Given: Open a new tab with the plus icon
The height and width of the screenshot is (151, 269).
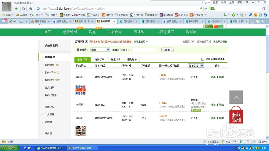Looking at the screenshot, I should coord(252,21).
